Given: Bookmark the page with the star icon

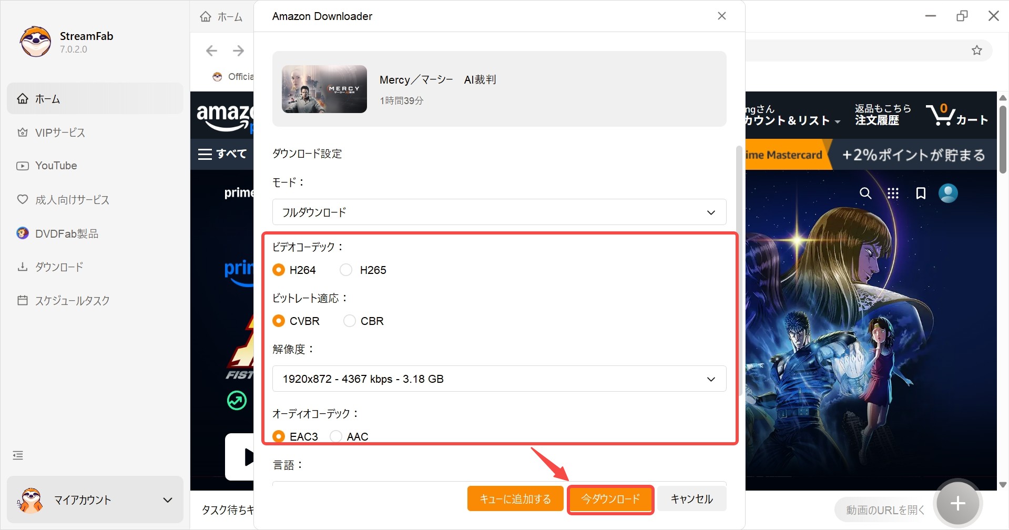Looking at the screenshot, I should [977, 50].
